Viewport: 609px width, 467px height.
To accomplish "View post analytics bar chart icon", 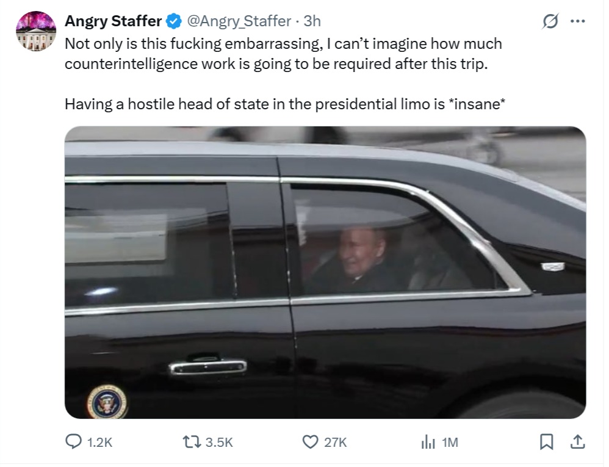I will [x=428, y=442].
